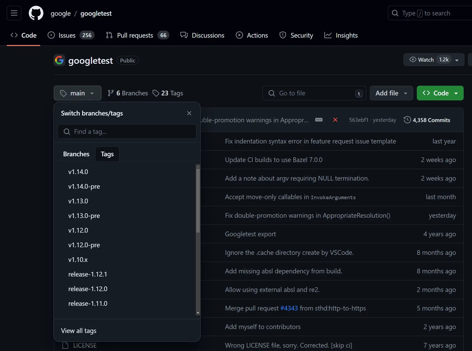
Task: Open the Actions tab
Action: click(x=252, y=35)
